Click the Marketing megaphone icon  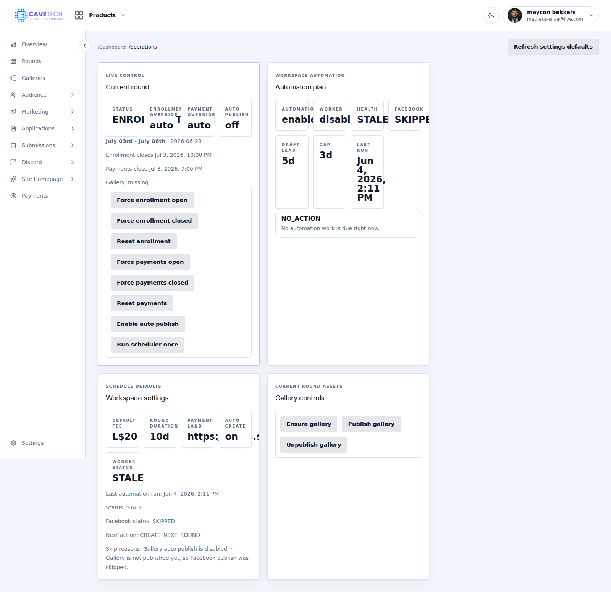coord(13,112)
